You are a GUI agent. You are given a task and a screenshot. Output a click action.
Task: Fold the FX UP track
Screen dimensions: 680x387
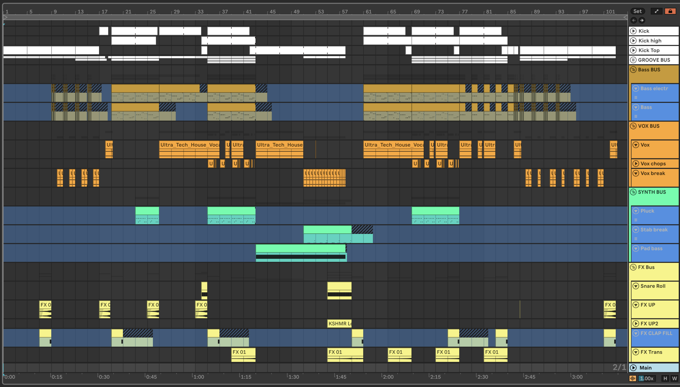[636, 305]
